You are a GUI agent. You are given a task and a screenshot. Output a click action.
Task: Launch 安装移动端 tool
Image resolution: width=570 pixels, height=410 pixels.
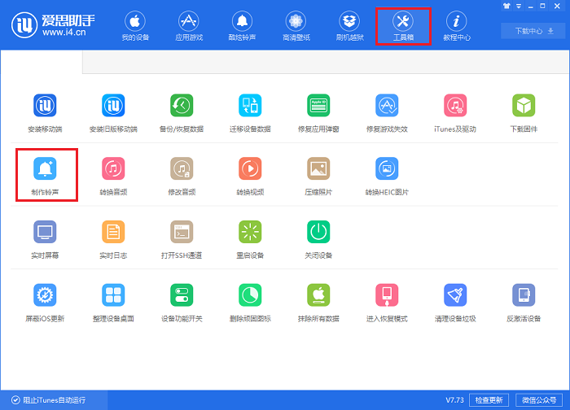[45, 113]
